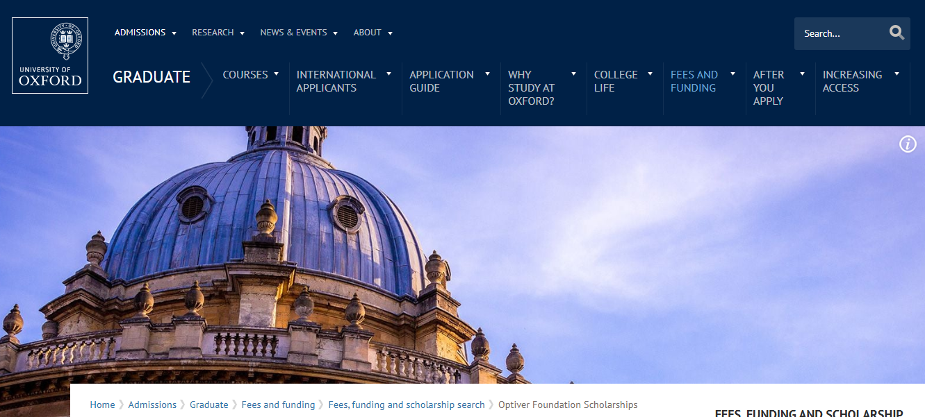Expand the Why Study at Oxford arrow
Image resolution: width=925 pixels, height=417 pixels.
coord(573,74)
